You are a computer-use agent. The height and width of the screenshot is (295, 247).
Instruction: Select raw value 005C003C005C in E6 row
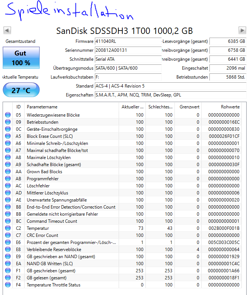pyautogui.click(x=224, y=242)
